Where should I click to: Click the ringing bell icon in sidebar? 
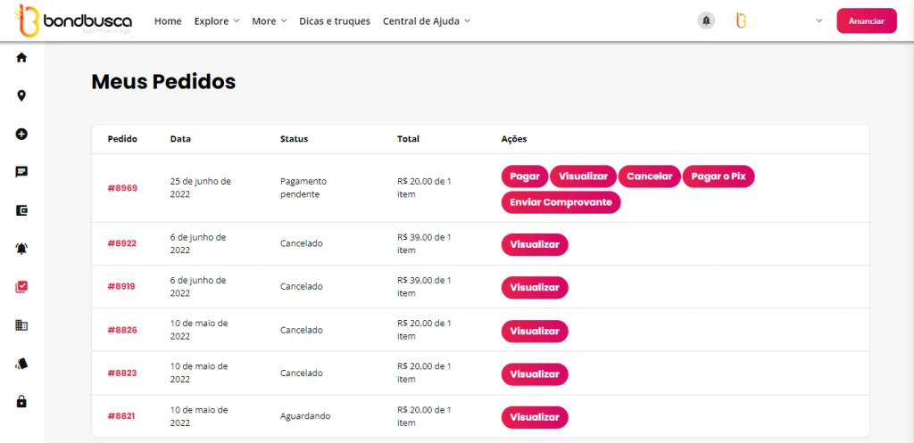tap(21, 249)
